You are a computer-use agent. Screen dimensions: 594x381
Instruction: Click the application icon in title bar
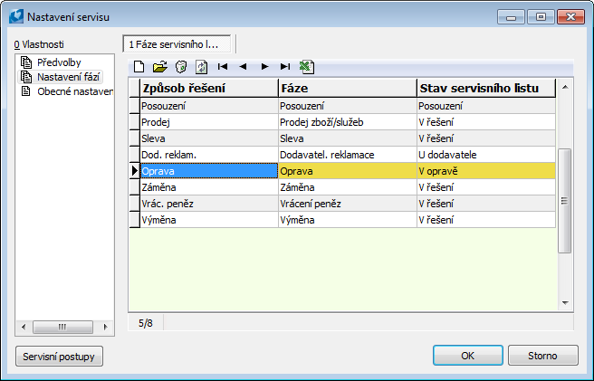tap(16, 16)
